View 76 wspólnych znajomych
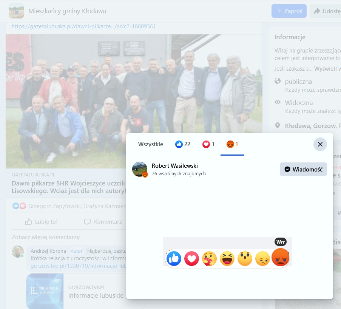 click(x=179, y=174)
